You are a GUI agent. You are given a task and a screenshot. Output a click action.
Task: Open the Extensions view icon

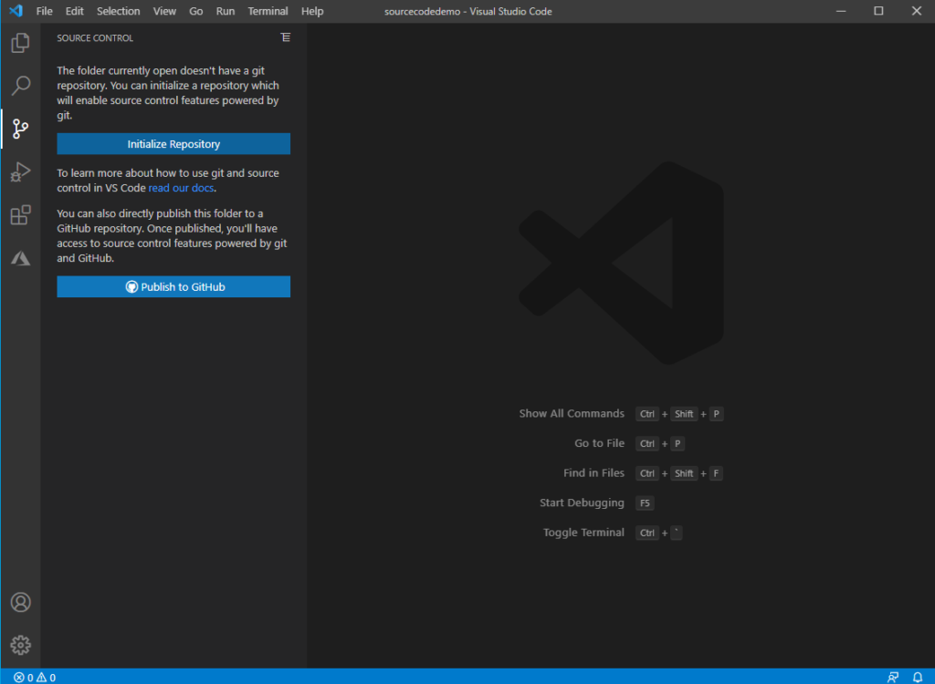click(20, 214)
